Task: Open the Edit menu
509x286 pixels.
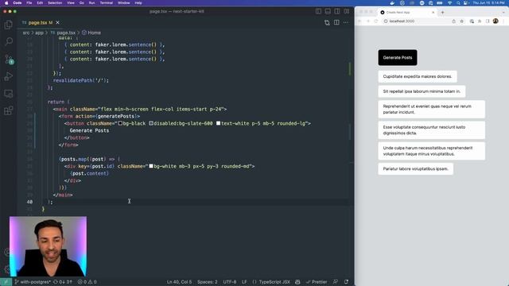Action: (40, 3)
